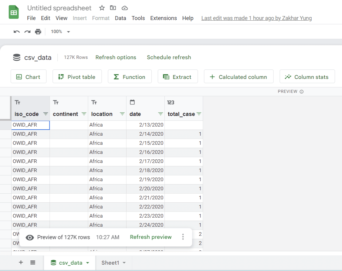The image size is (342, 271).
Task: Switch to the Sheet1 tab
Action: tap(111, 263)
